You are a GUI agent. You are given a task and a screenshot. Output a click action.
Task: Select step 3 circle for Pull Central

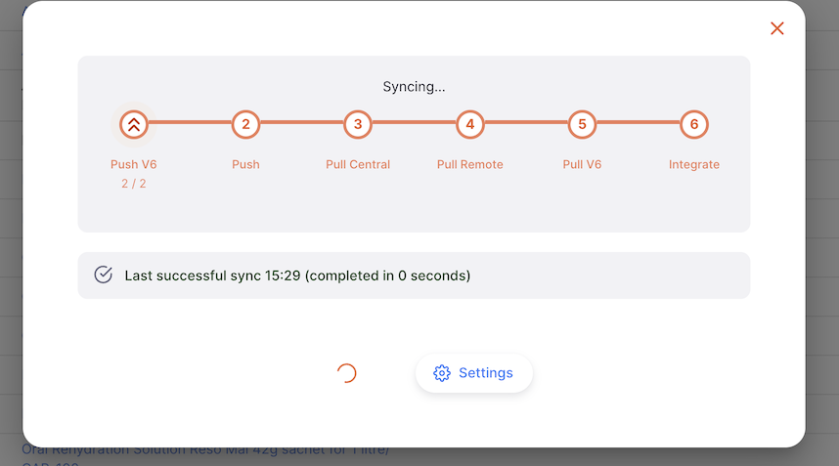(x=358, y=124)
